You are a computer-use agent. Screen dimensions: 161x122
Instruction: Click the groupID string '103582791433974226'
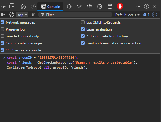57,58
